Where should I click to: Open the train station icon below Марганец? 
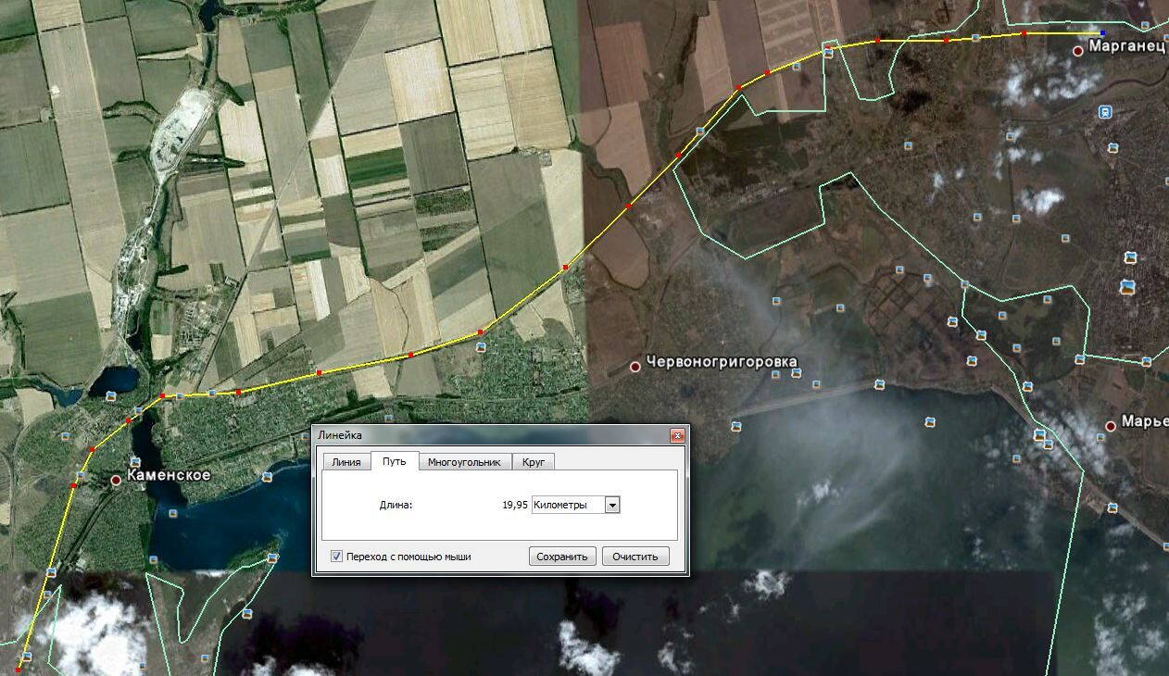(1104, 112)
